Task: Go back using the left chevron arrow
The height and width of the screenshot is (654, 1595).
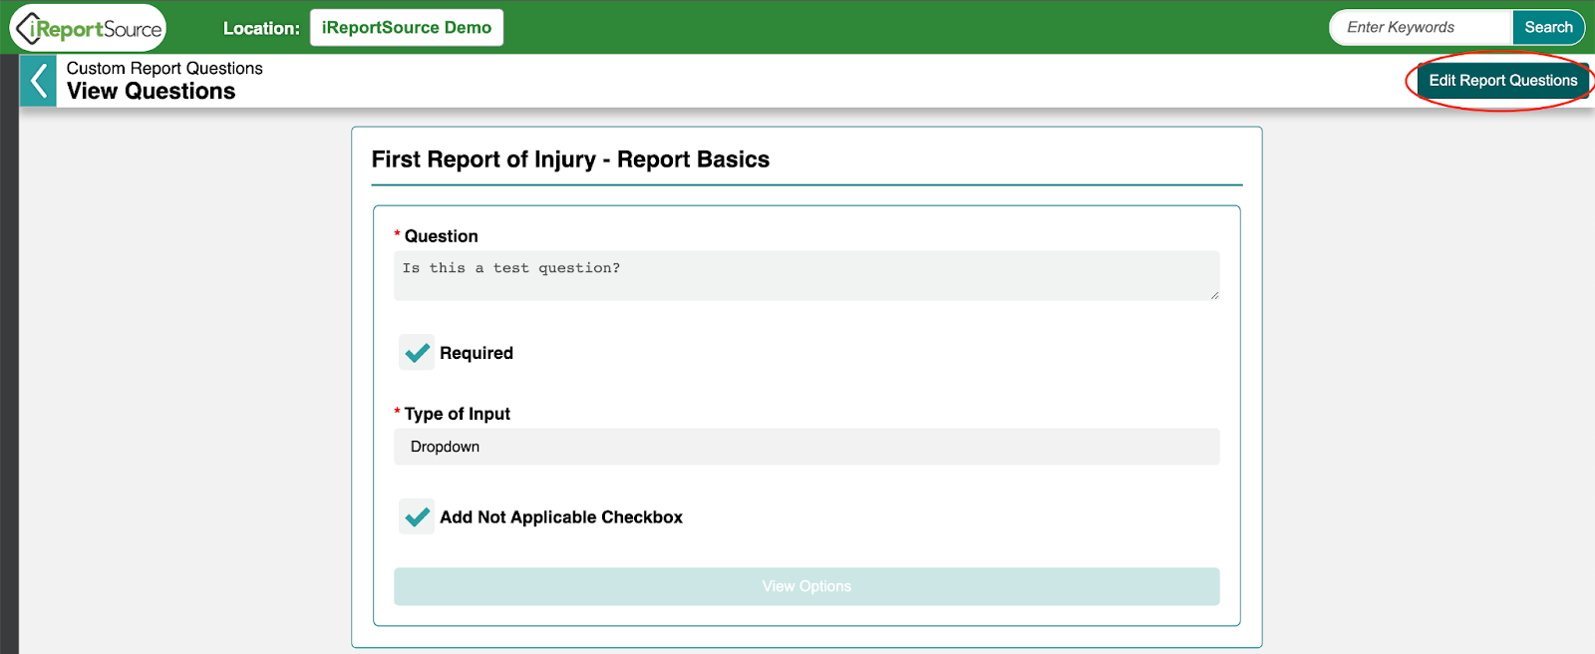Action: 38,81
